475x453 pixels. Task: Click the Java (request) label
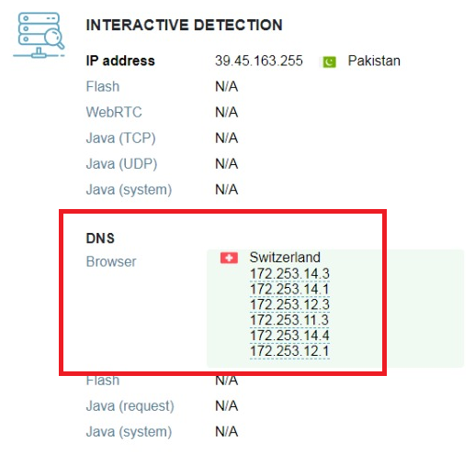[130, 406]
